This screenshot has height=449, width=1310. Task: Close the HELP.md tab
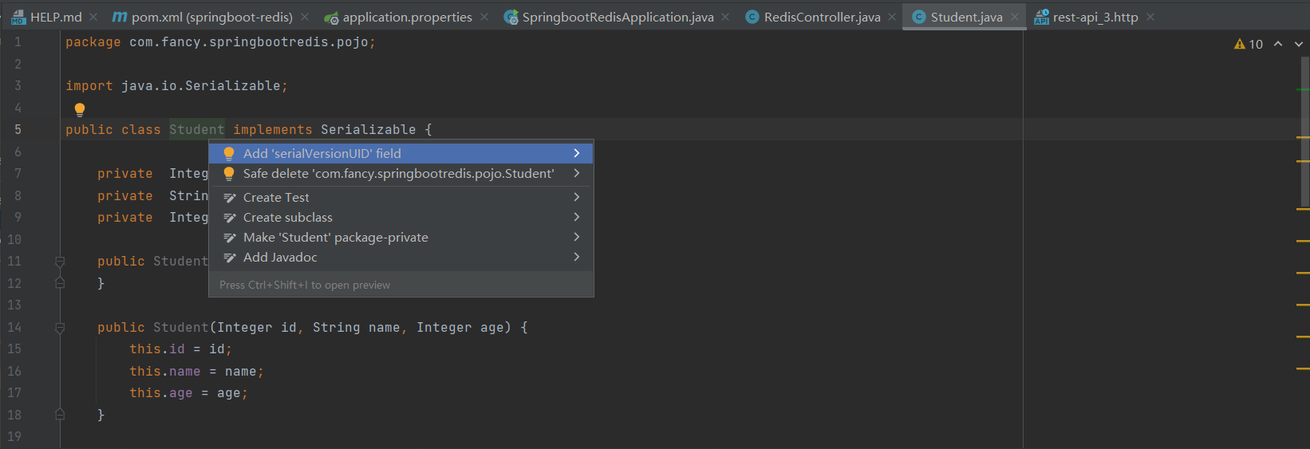point(93,17)
